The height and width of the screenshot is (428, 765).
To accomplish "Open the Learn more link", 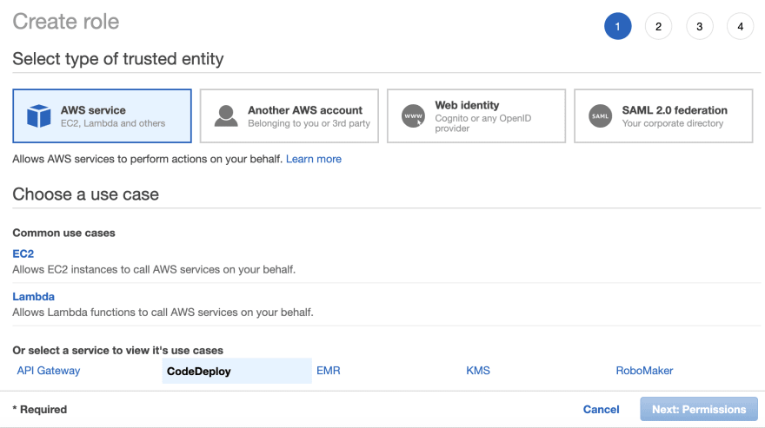I will 314,159.
